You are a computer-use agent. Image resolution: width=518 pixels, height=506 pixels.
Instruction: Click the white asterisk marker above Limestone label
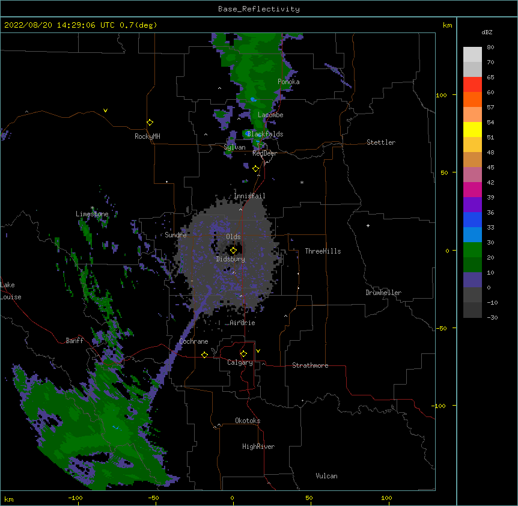click(92, 208)
